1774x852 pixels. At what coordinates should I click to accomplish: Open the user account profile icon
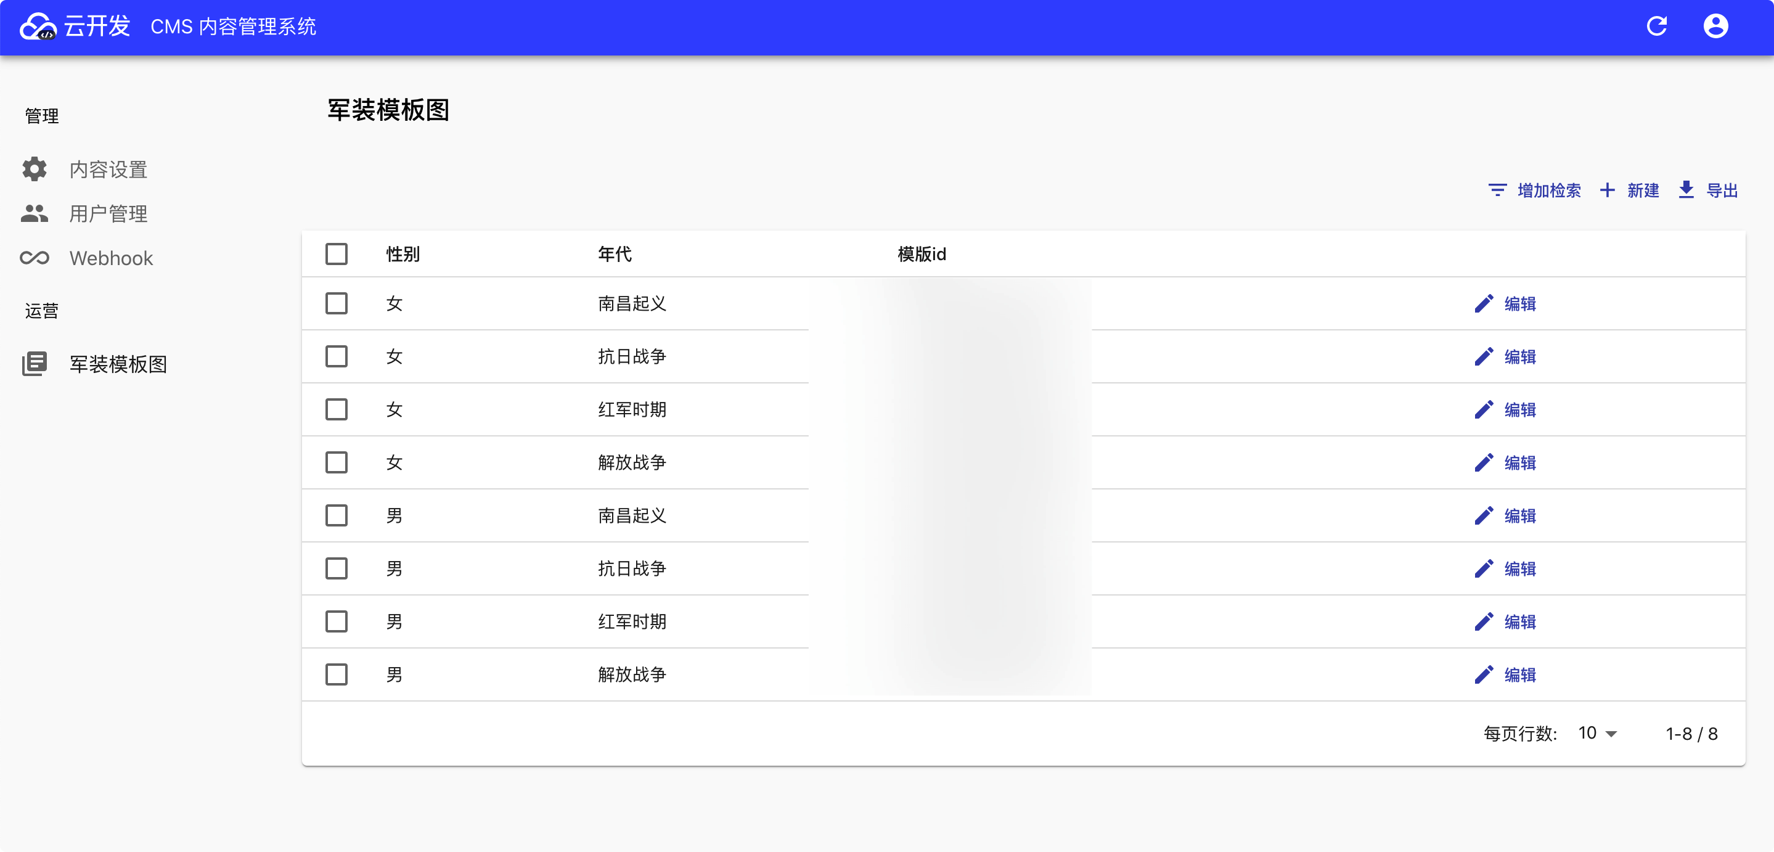(1715, 26)
